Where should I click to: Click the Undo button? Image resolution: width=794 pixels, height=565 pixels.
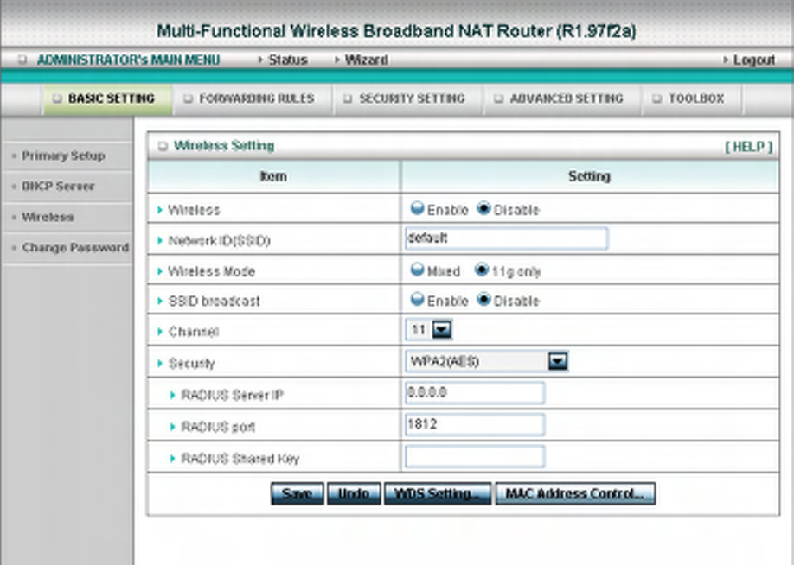tap(354, 493)
